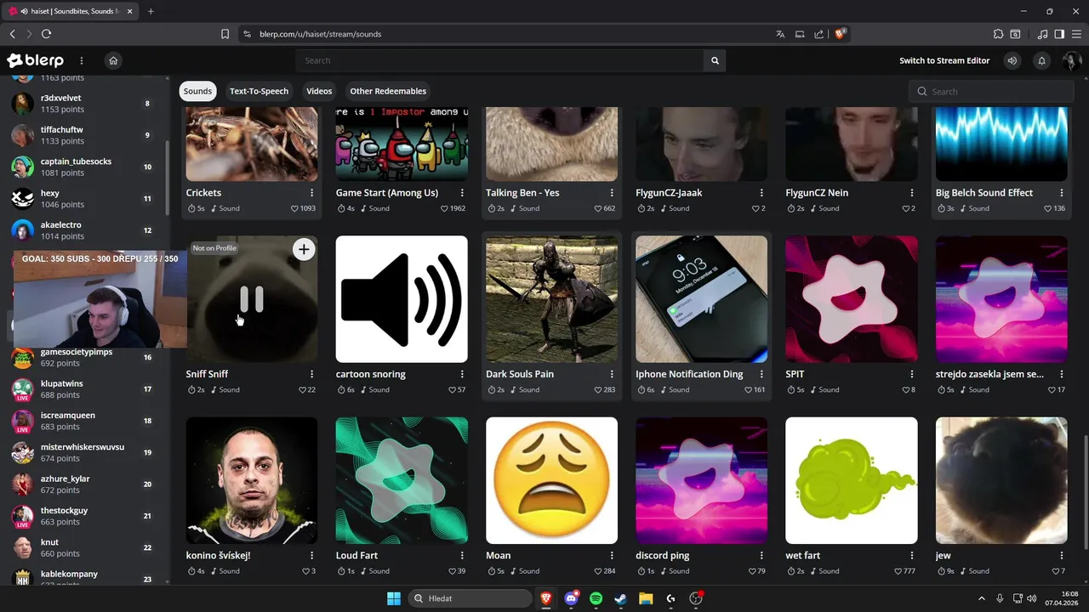Open the user profile avatar
Image resolution: width=1089 pixels, height=612 pixels.
coord(1071,60)
